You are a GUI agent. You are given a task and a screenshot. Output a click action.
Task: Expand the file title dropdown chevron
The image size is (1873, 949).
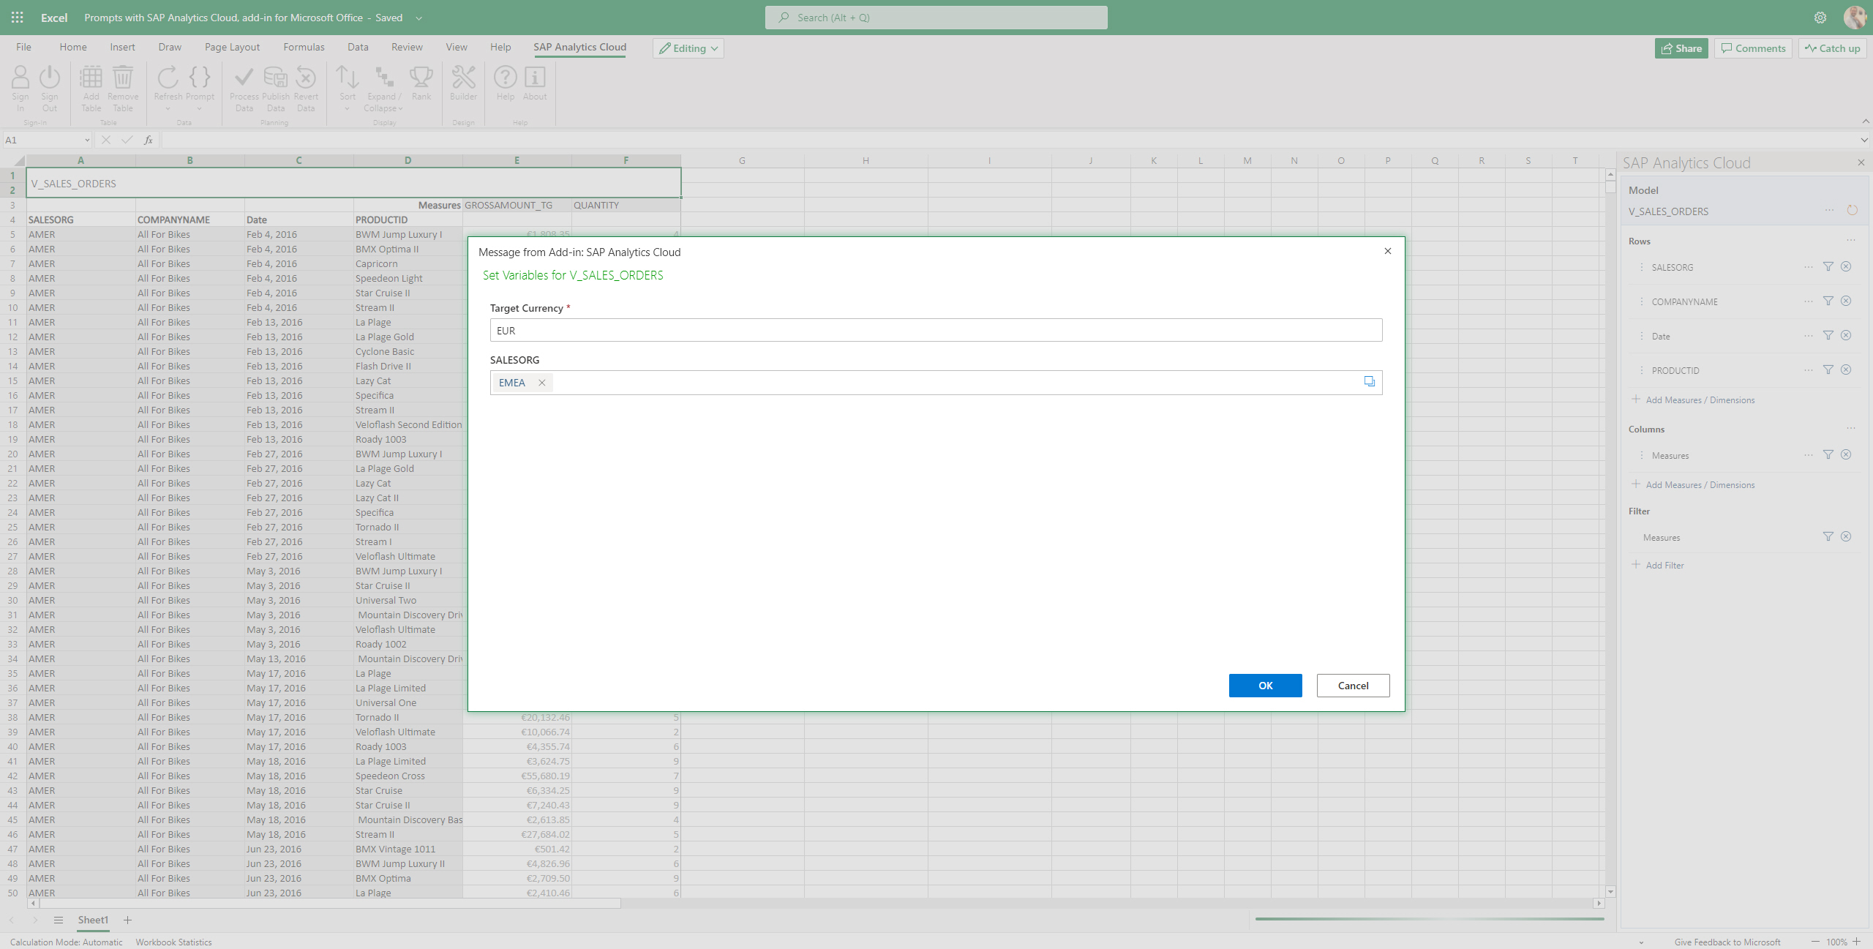click(x=418, y=18)
